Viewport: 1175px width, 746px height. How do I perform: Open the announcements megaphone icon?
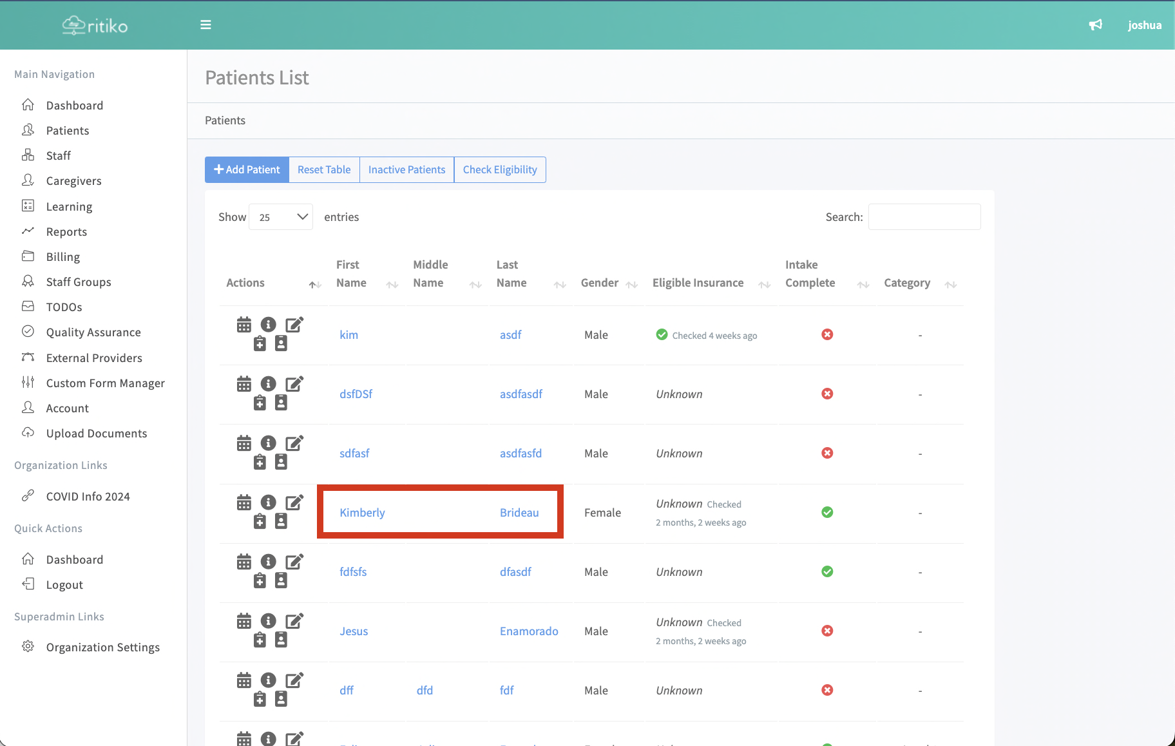click(1095, 25)
